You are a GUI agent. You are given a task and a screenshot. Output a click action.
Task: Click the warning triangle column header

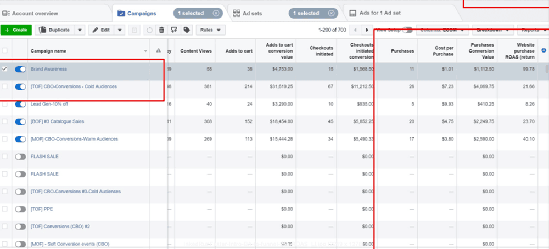(158, 51)
